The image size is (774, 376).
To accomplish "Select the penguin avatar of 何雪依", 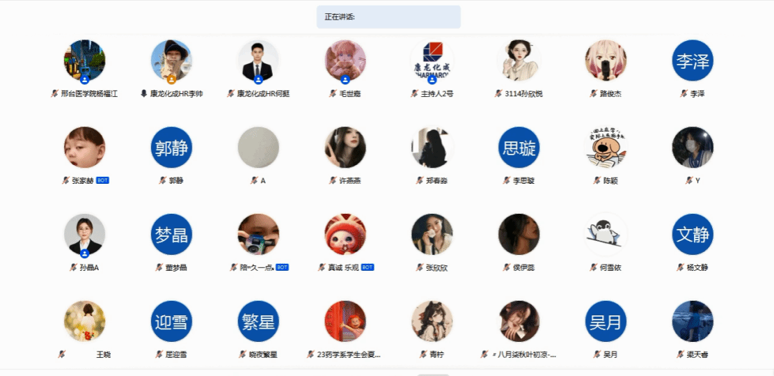I will (606, 234).
